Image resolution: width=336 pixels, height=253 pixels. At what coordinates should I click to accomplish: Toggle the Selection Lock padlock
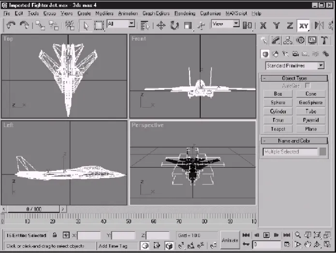pyautogui.click(x=55, y=235)
